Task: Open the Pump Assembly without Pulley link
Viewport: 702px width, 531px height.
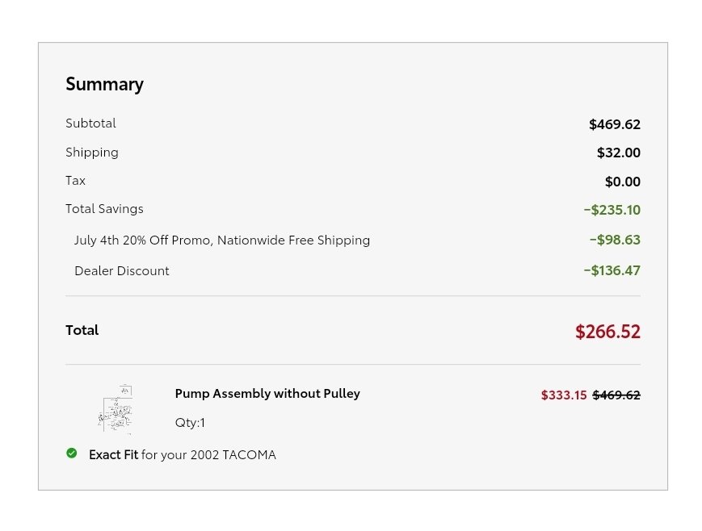Action: 267,394
